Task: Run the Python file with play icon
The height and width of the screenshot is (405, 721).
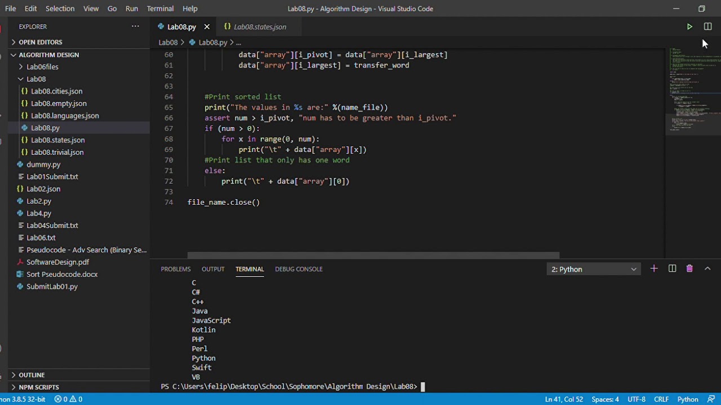Action: (x=689, y=26)
